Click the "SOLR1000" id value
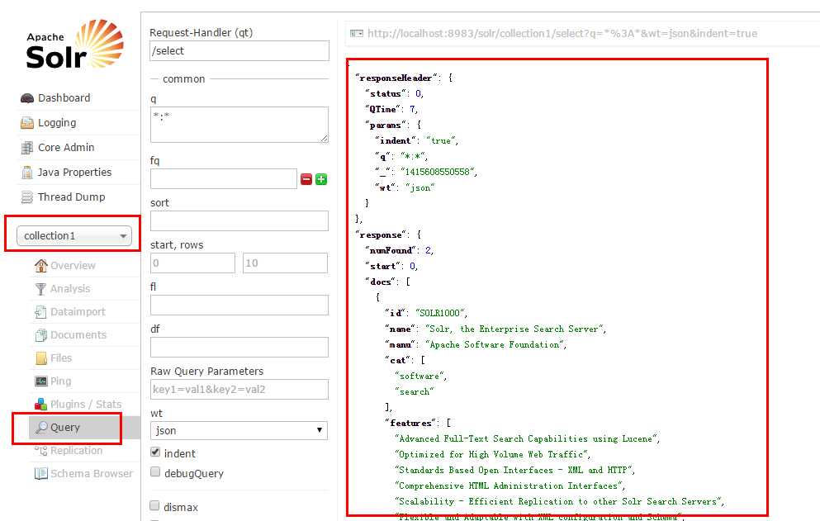This screenshot has height=521, width=820. [x=438, y=313]
